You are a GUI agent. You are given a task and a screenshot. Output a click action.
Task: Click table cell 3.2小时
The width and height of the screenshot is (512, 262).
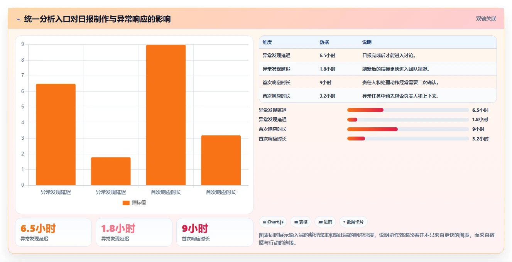[x=327, y=96]
